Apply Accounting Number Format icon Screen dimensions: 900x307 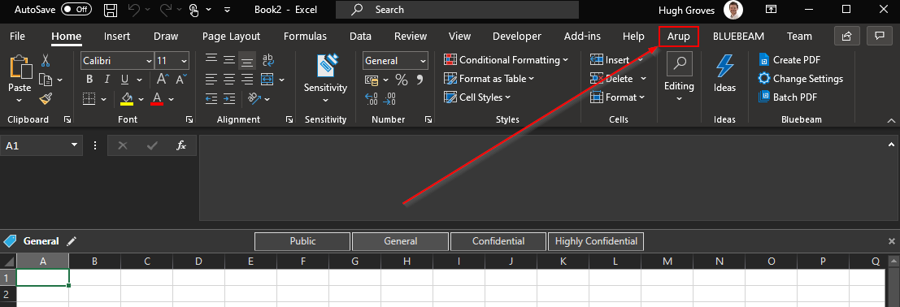click(372, 80)
